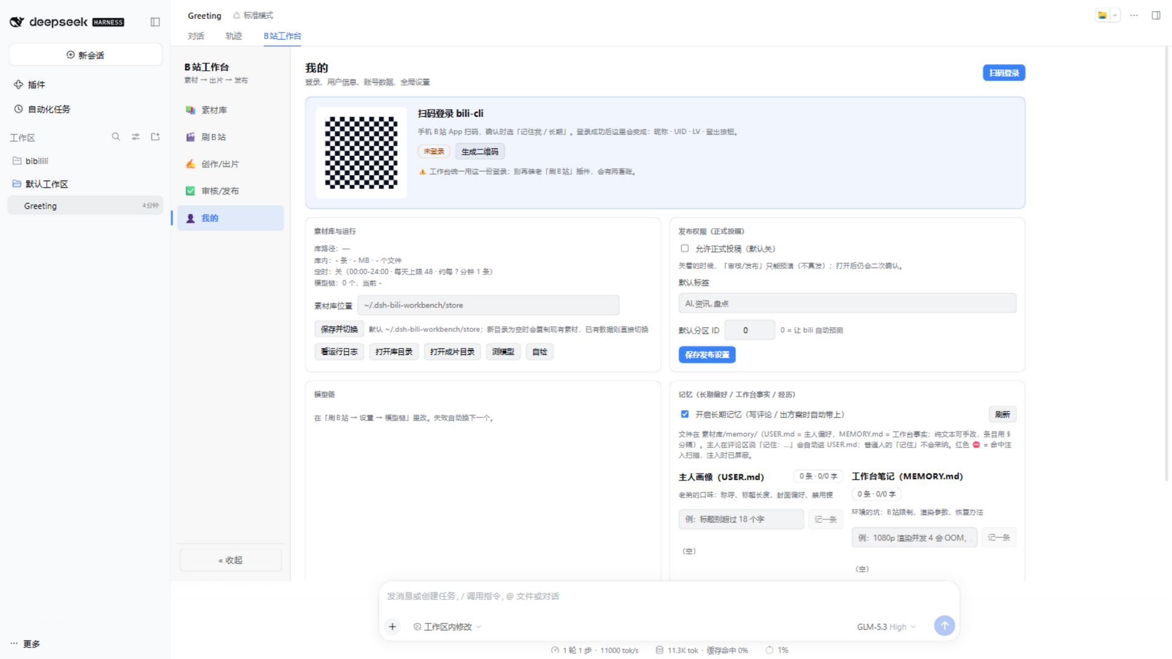Open 审核/发布 section
Screen dimensions: 1172x659
pos(231,190)
